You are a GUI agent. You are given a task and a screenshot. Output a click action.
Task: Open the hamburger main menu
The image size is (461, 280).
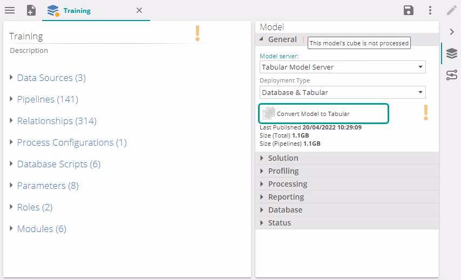10,10
